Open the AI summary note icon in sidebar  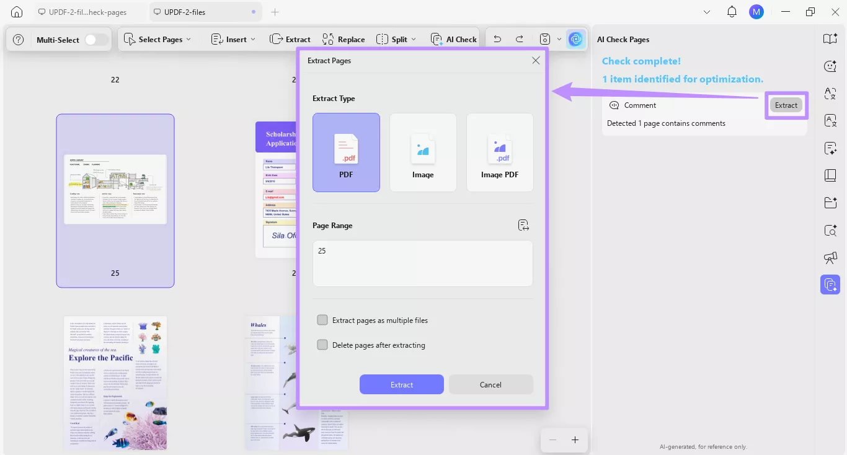point(830,148)
